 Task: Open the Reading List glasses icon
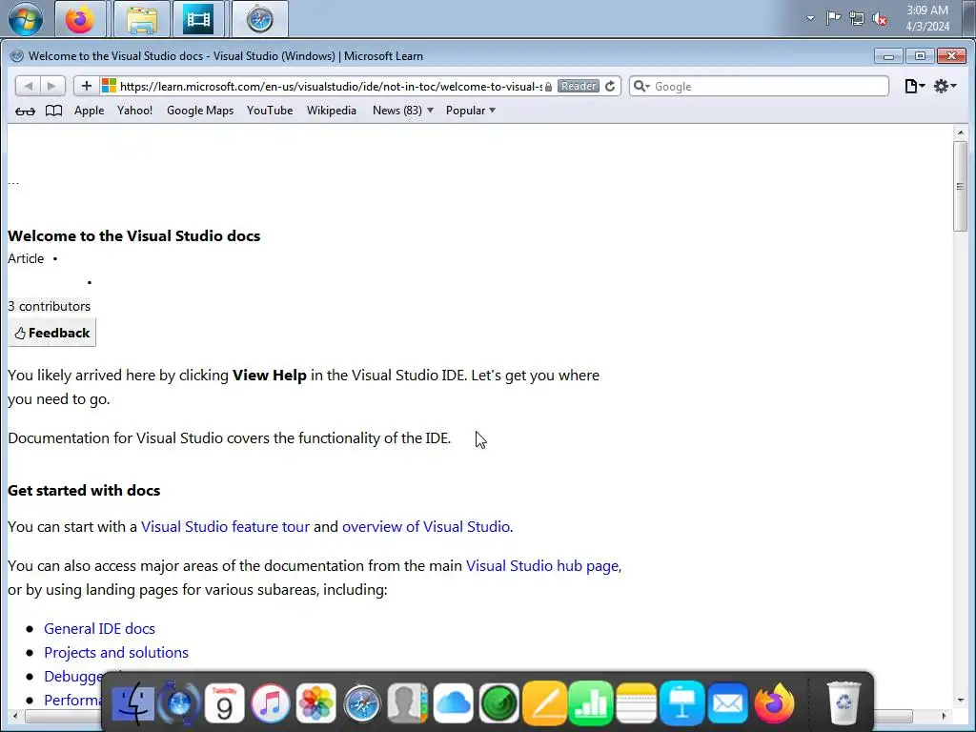tap(25, 111)
